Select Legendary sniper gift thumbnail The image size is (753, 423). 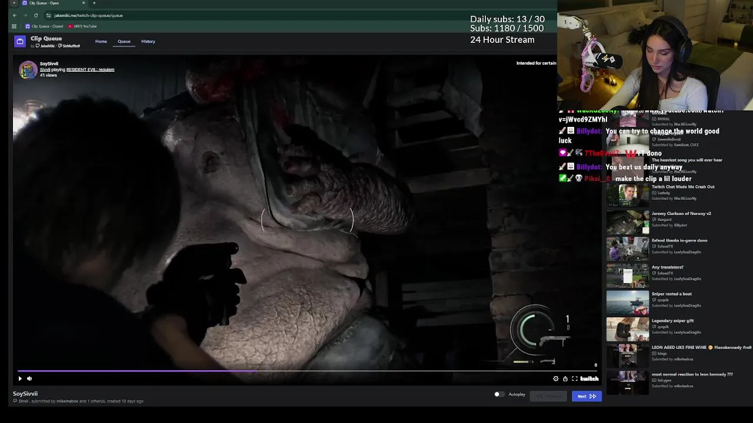pyautogui.click(x=628, y=330)
